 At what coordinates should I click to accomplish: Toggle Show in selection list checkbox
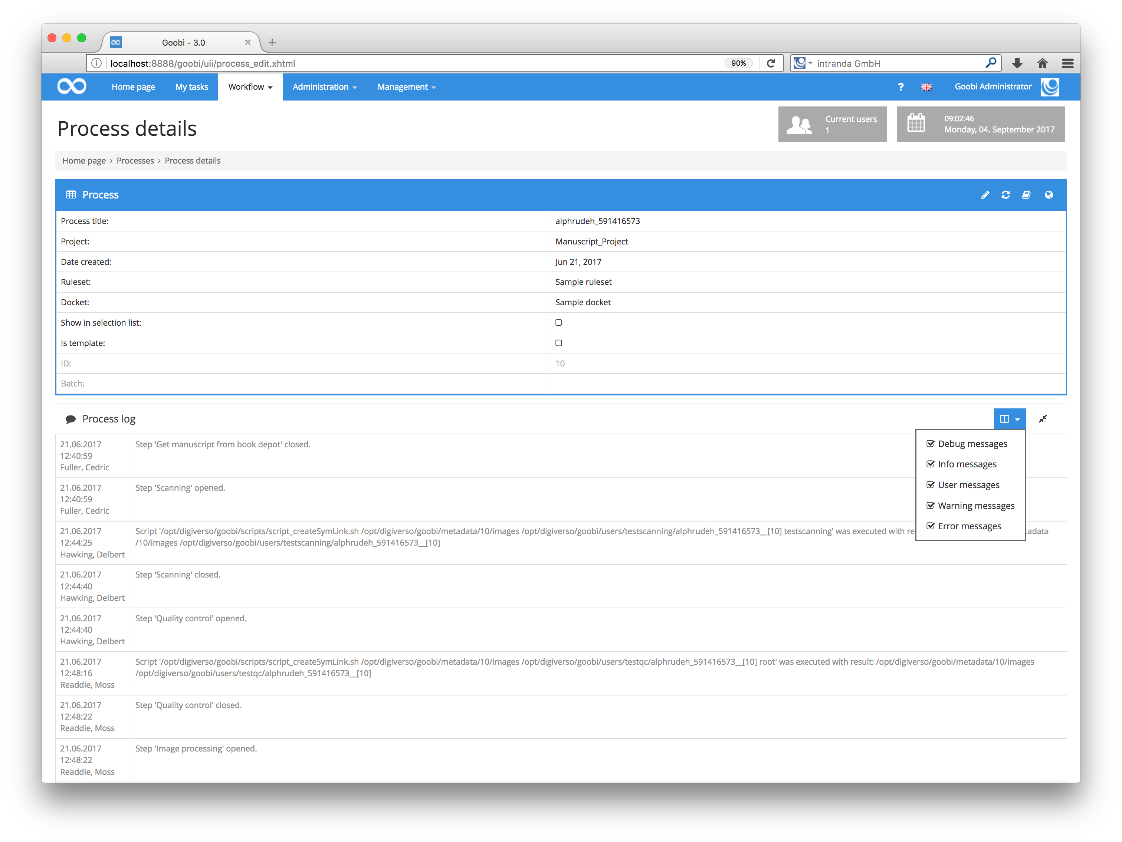(x=558, y=323)
